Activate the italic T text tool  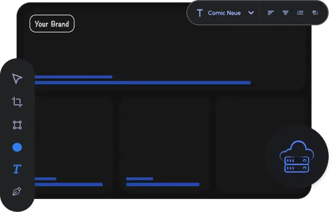point(17,169)
